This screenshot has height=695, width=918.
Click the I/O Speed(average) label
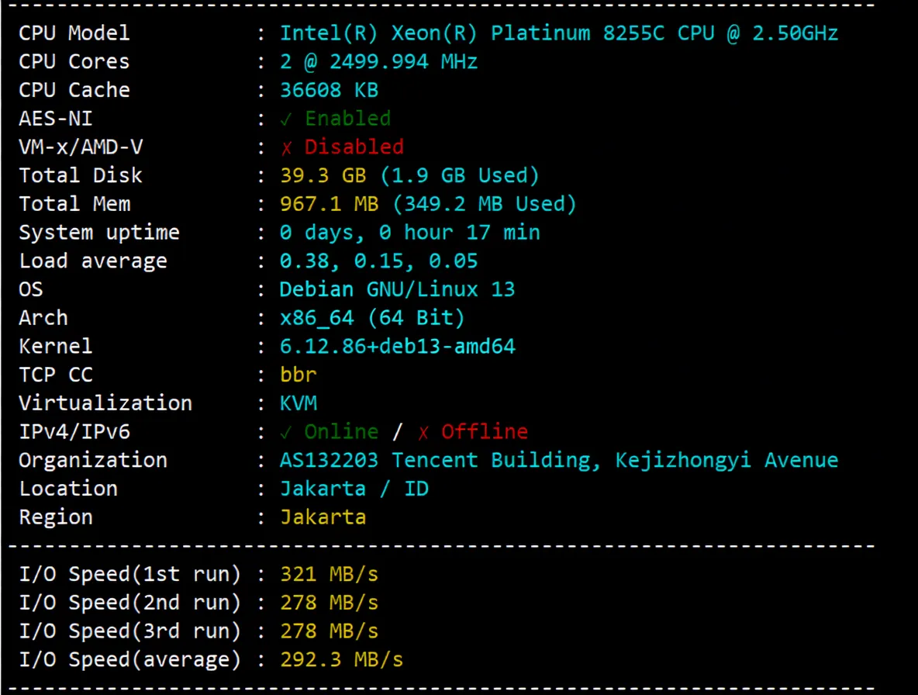(130, 660)
